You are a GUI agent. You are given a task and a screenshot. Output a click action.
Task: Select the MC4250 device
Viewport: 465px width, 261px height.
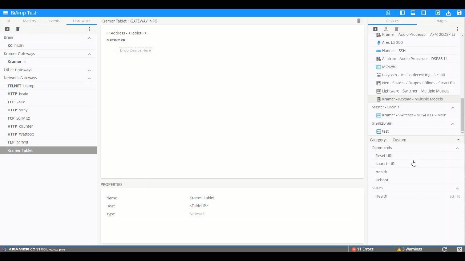point(414,67)
